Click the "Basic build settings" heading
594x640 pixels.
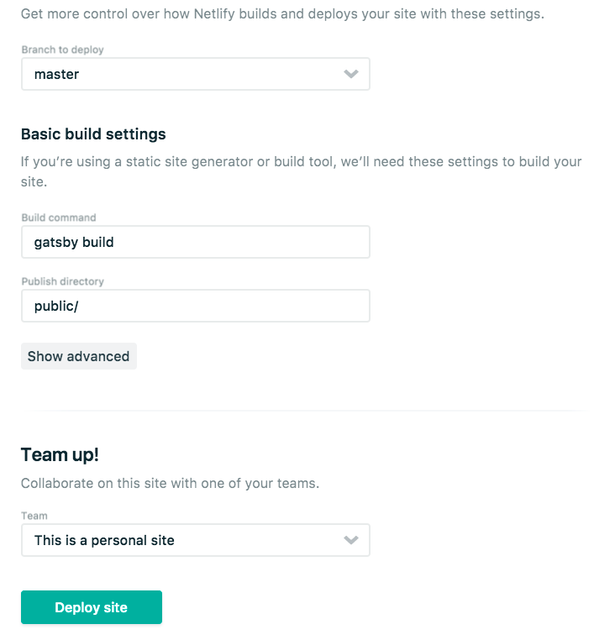click(x=93, y=134)
